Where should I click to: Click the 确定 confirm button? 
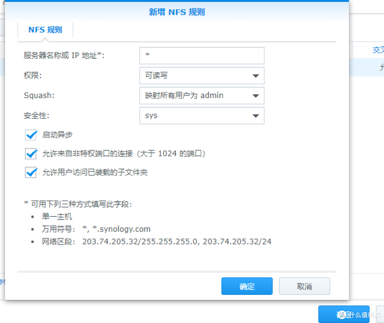(x=247, y=286)
